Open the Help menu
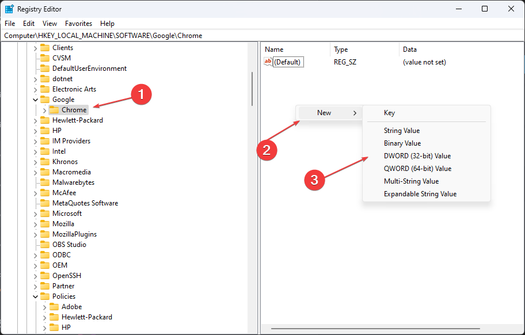The height and width of the screenshot is (335, 525). [x=107, y=24]
